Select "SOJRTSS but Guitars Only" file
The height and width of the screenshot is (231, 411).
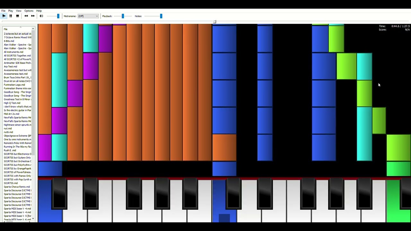[17, 158]
